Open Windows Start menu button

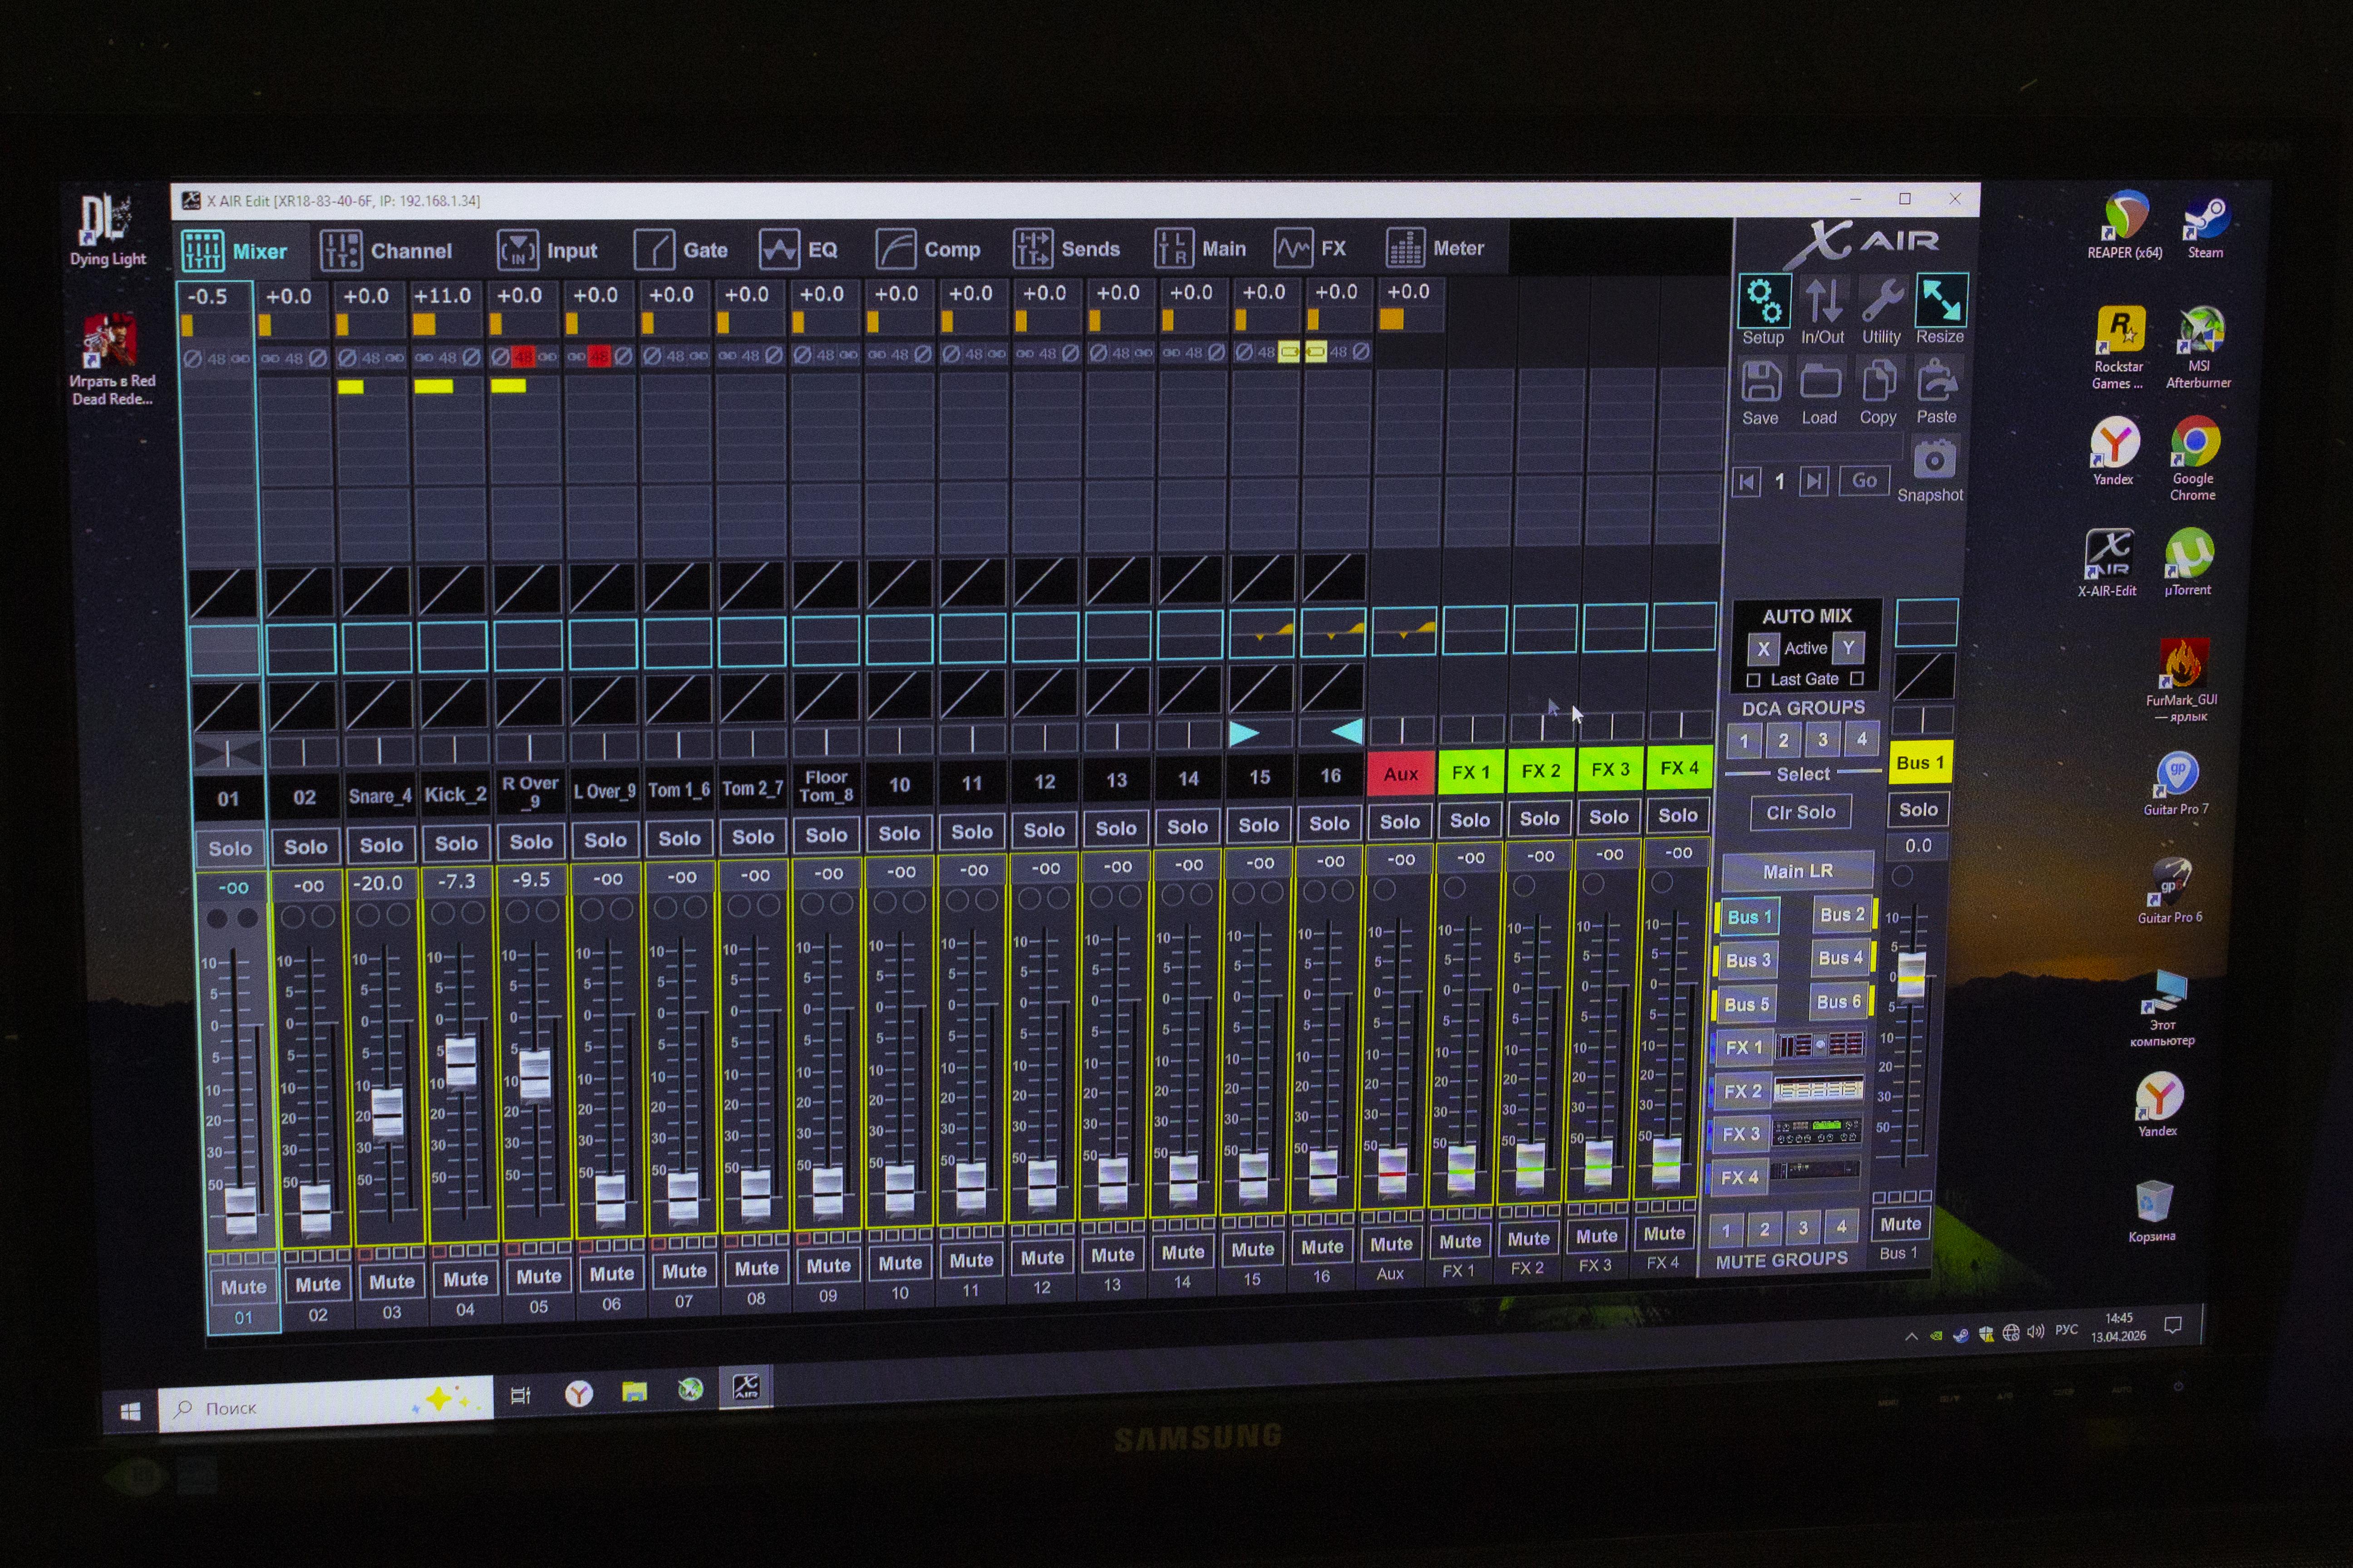tap(130, 1411)
